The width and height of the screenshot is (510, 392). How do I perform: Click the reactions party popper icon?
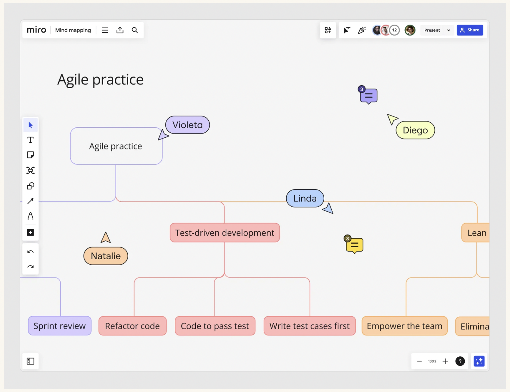[x=362, y=30]
